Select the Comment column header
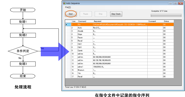The image size is (185, 97). 155,21
